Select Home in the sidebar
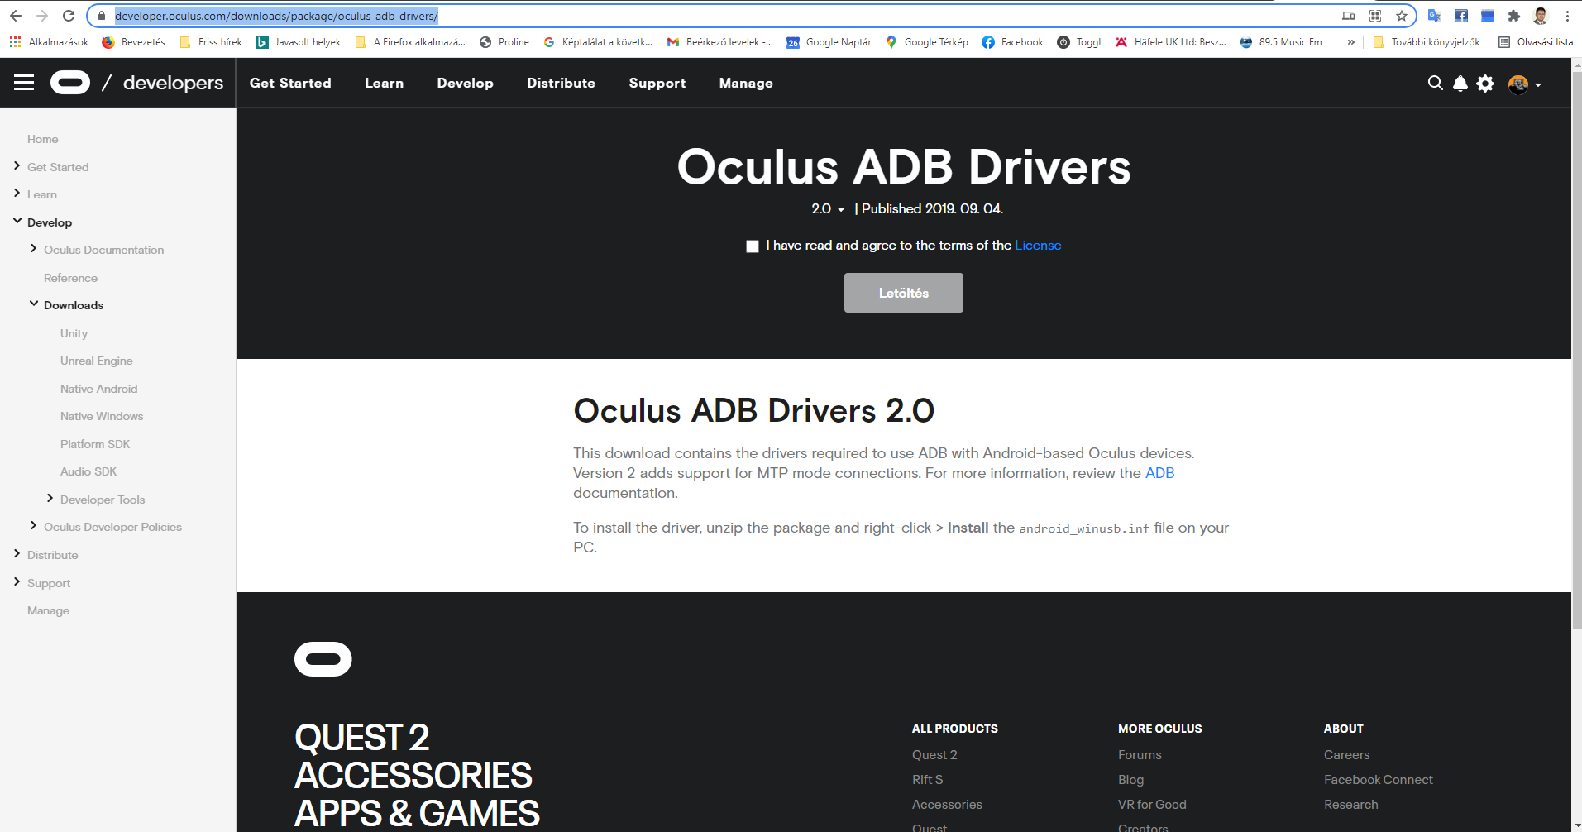This screenshot has height=832, width=1582. (x=42, y=139)
